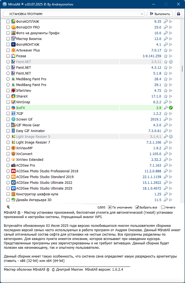The width and height of the screenshot is (185, 283).
Task: Click the ФотоМОНТАЖ list entry
Action: [28, 45]
